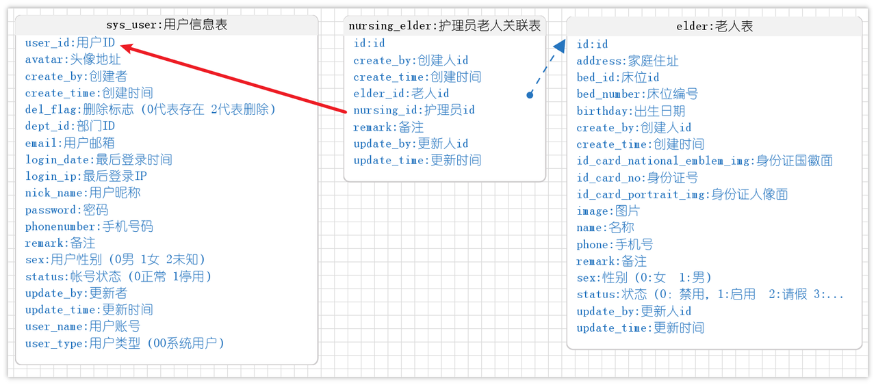Image resolution: width=876 pixels, height=385 pixels.
Task: Select update_time:更新时间 in sys_user table
Action: [89, 310]
